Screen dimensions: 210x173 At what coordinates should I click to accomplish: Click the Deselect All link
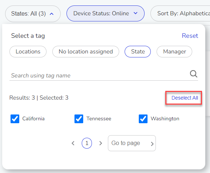click(185, 98)
